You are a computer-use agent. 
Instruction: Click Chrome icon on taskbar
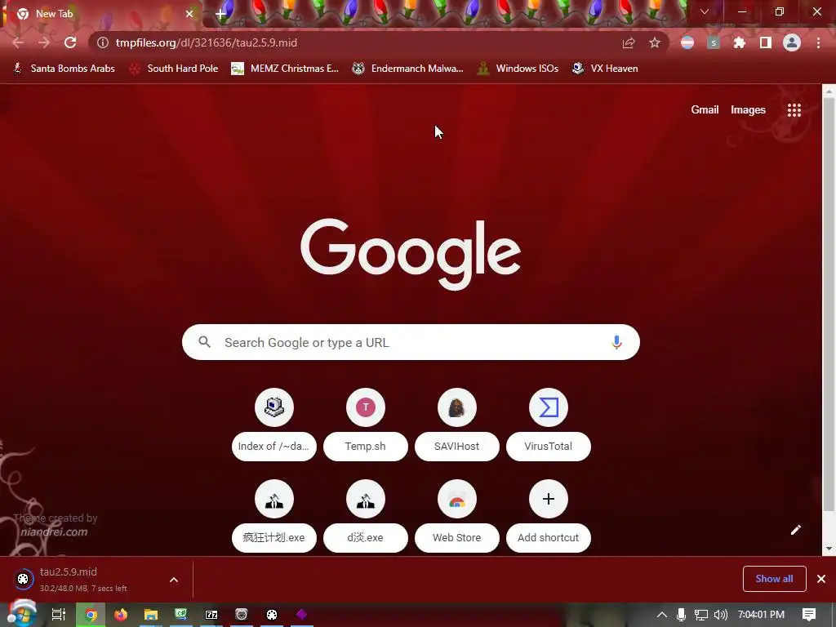(x=91, y=615)
